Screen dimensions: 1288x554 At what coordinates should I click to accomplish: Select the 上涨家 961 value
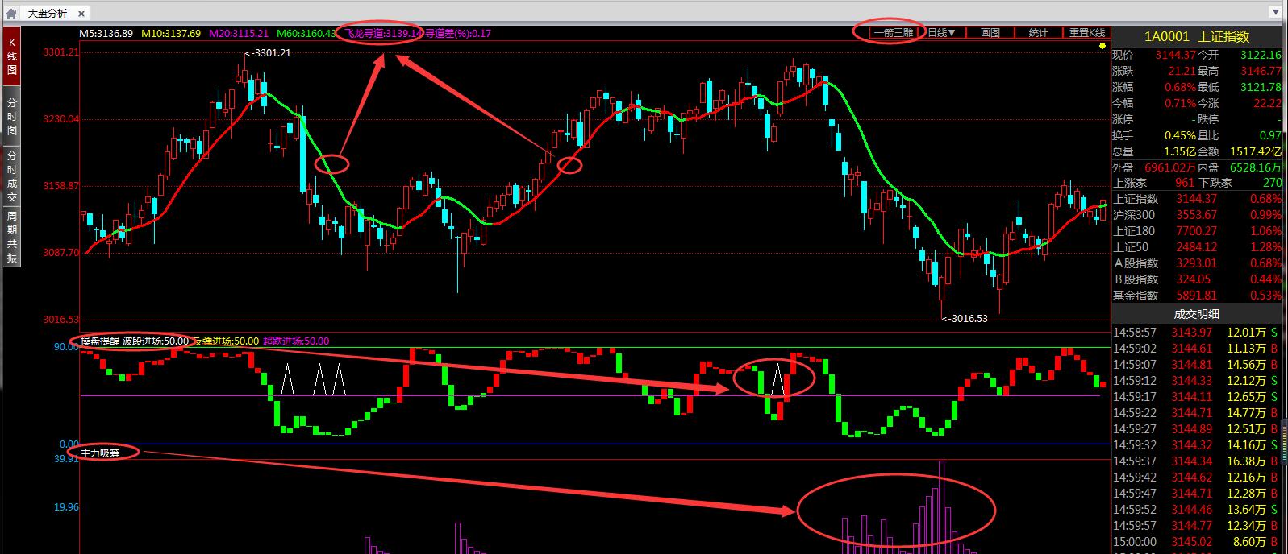click(x=1185, y=183)
